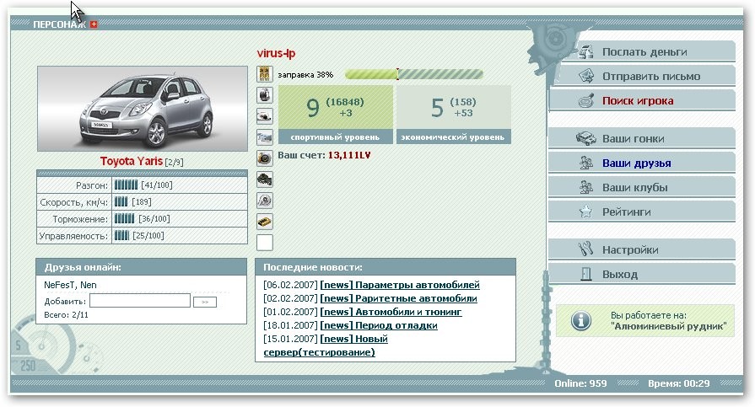Open Ваши друзья menu item
Screen dimensions: 755x407
pyautogui.click(x=642, y=163)
